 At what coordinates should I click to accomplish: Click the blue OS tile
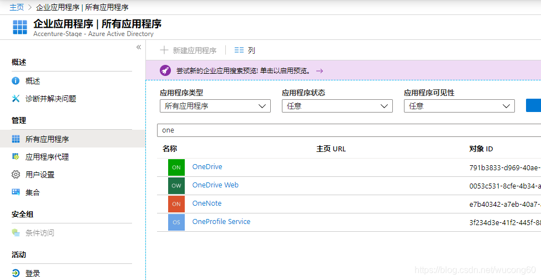(x=176, y=222)
